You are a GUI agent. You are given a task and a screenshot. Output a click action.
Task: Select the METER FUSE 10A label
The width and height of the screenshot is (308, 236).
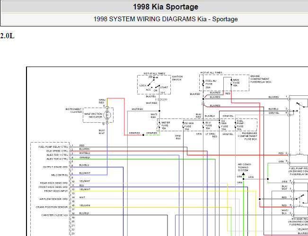pos(166,126)
